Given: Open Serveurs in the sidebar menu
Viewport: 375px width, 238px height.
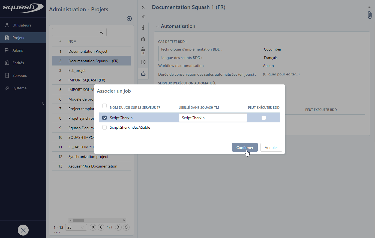Looking at the screenshot, I should click(20, 75).
